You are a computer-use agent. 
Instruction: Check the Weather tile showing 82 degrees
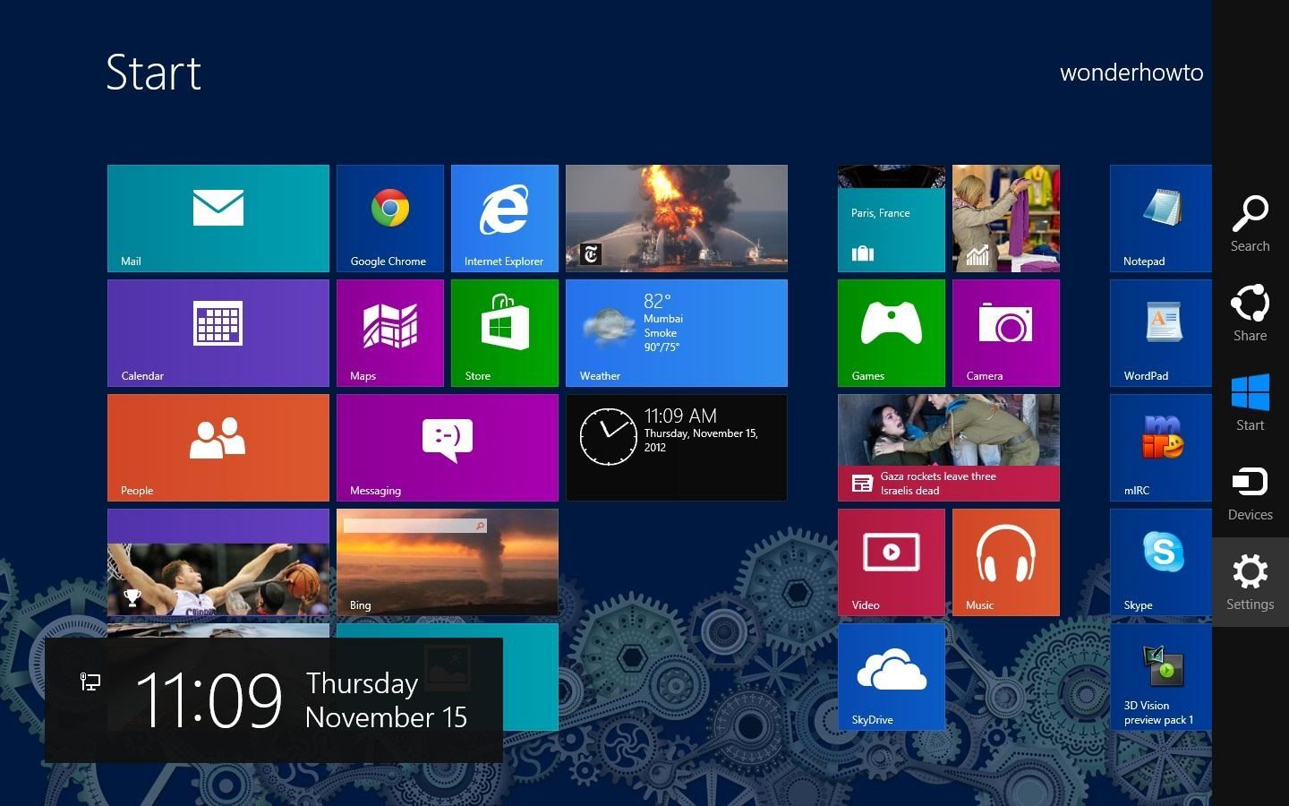point(676,332)
